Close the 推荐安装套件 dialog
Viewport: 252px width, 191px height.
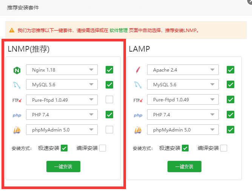[250, 1]
